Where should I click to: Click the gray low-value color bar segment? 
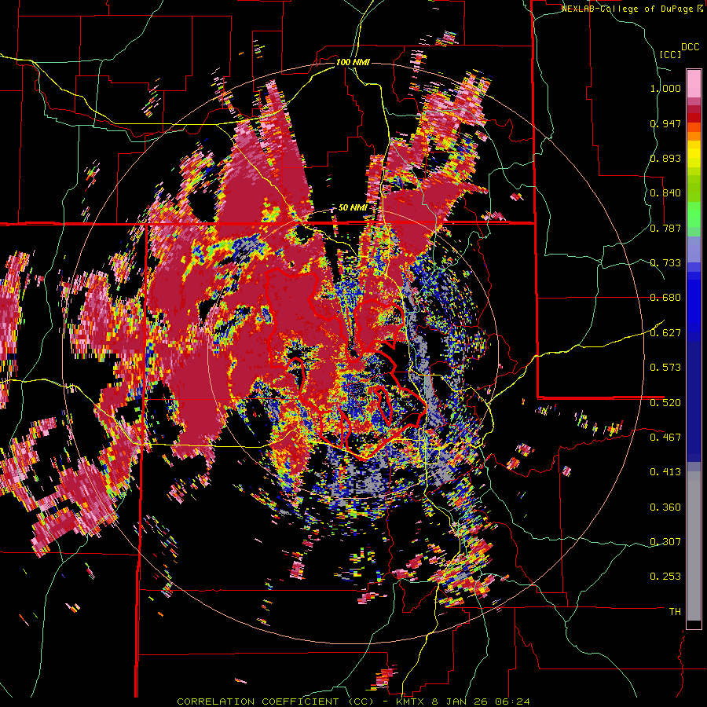pos(694,546)
